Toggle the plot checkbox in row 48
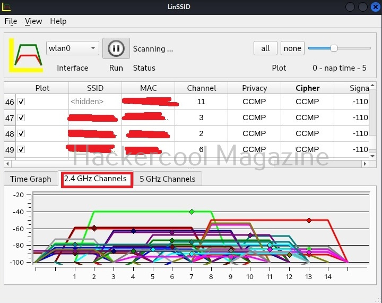The height and width of the screenshot is (303, 382). 21,133
